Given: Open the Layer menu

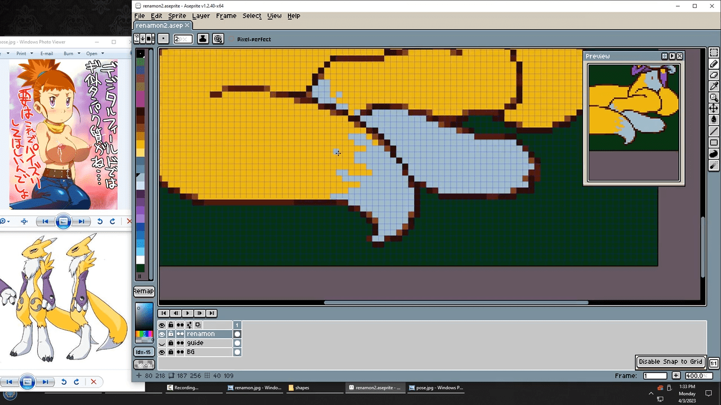Looking at the screenshot, I should 201,16.
